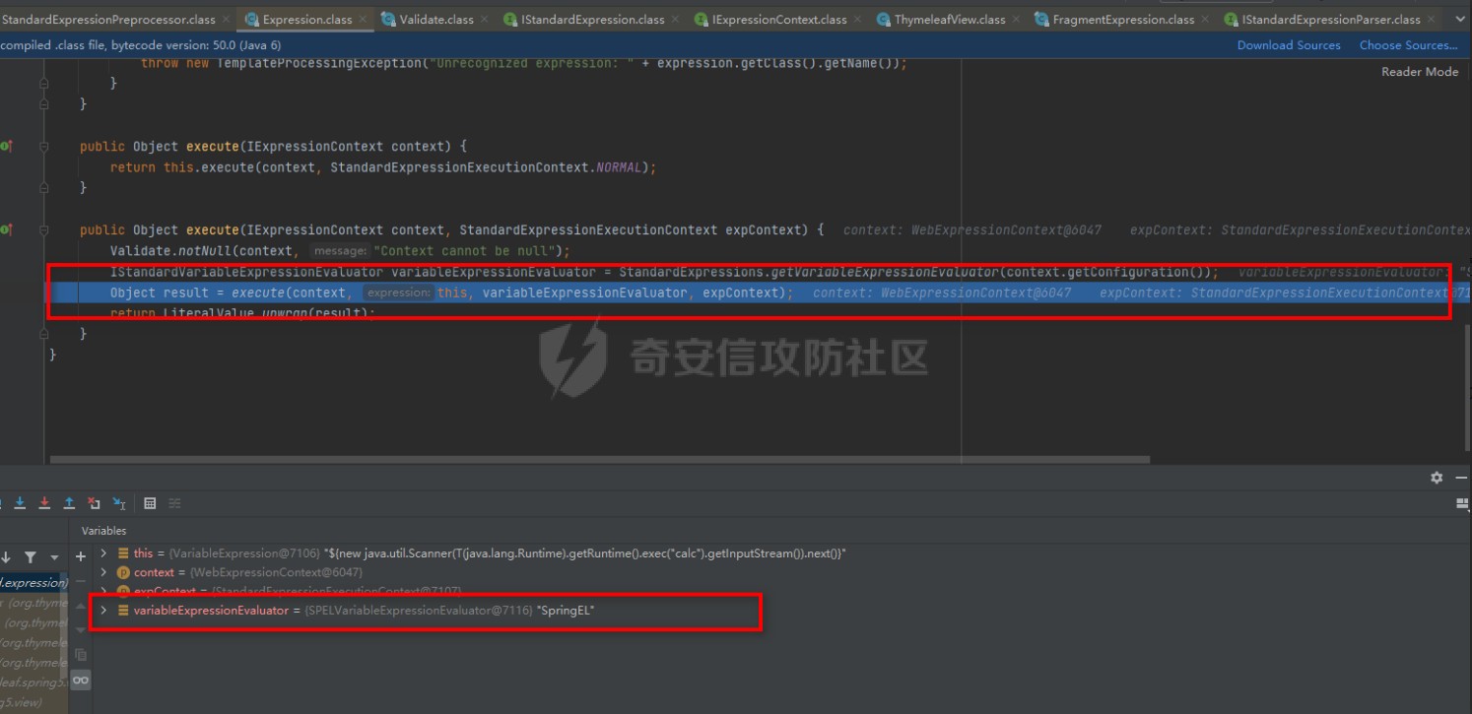Open the frames filter options dropdown arrow
Image resolution: width=1472 pixels, height=714 pixels.
click(54, 557)
